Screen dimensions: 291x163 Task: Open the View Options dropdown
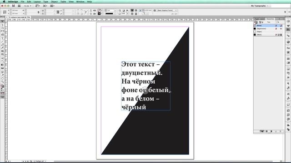38,6
